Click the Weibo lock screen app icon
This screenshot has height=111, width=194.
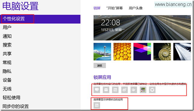tap(124, 90)
